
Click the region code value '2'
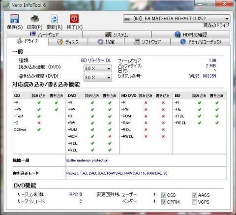(x=81, y=201)
